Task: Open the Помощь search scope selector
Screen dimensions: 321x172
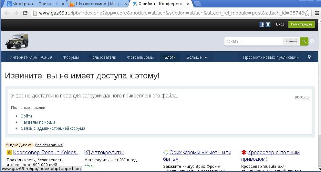Action: (290, 41)
